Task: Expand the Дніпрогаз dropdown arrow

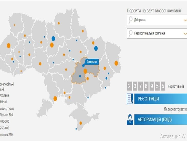Action: (x=185, y=20)
